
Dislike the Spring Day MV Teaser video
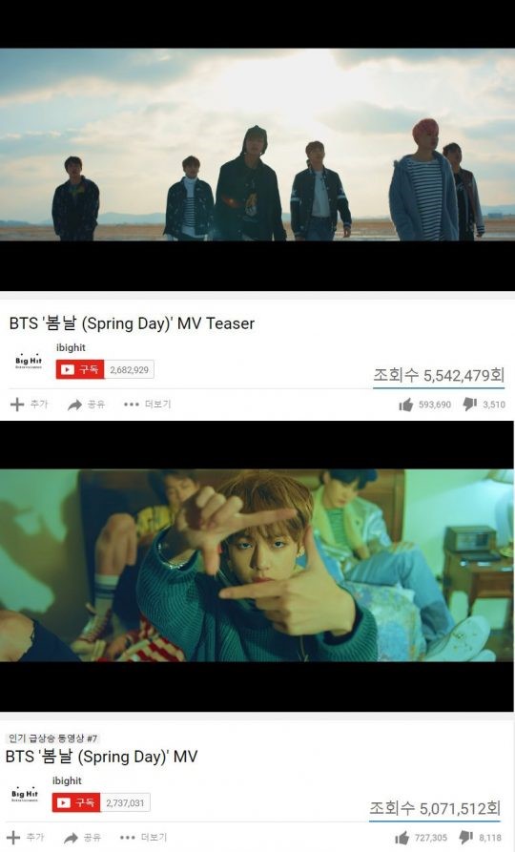coord(470,405)
